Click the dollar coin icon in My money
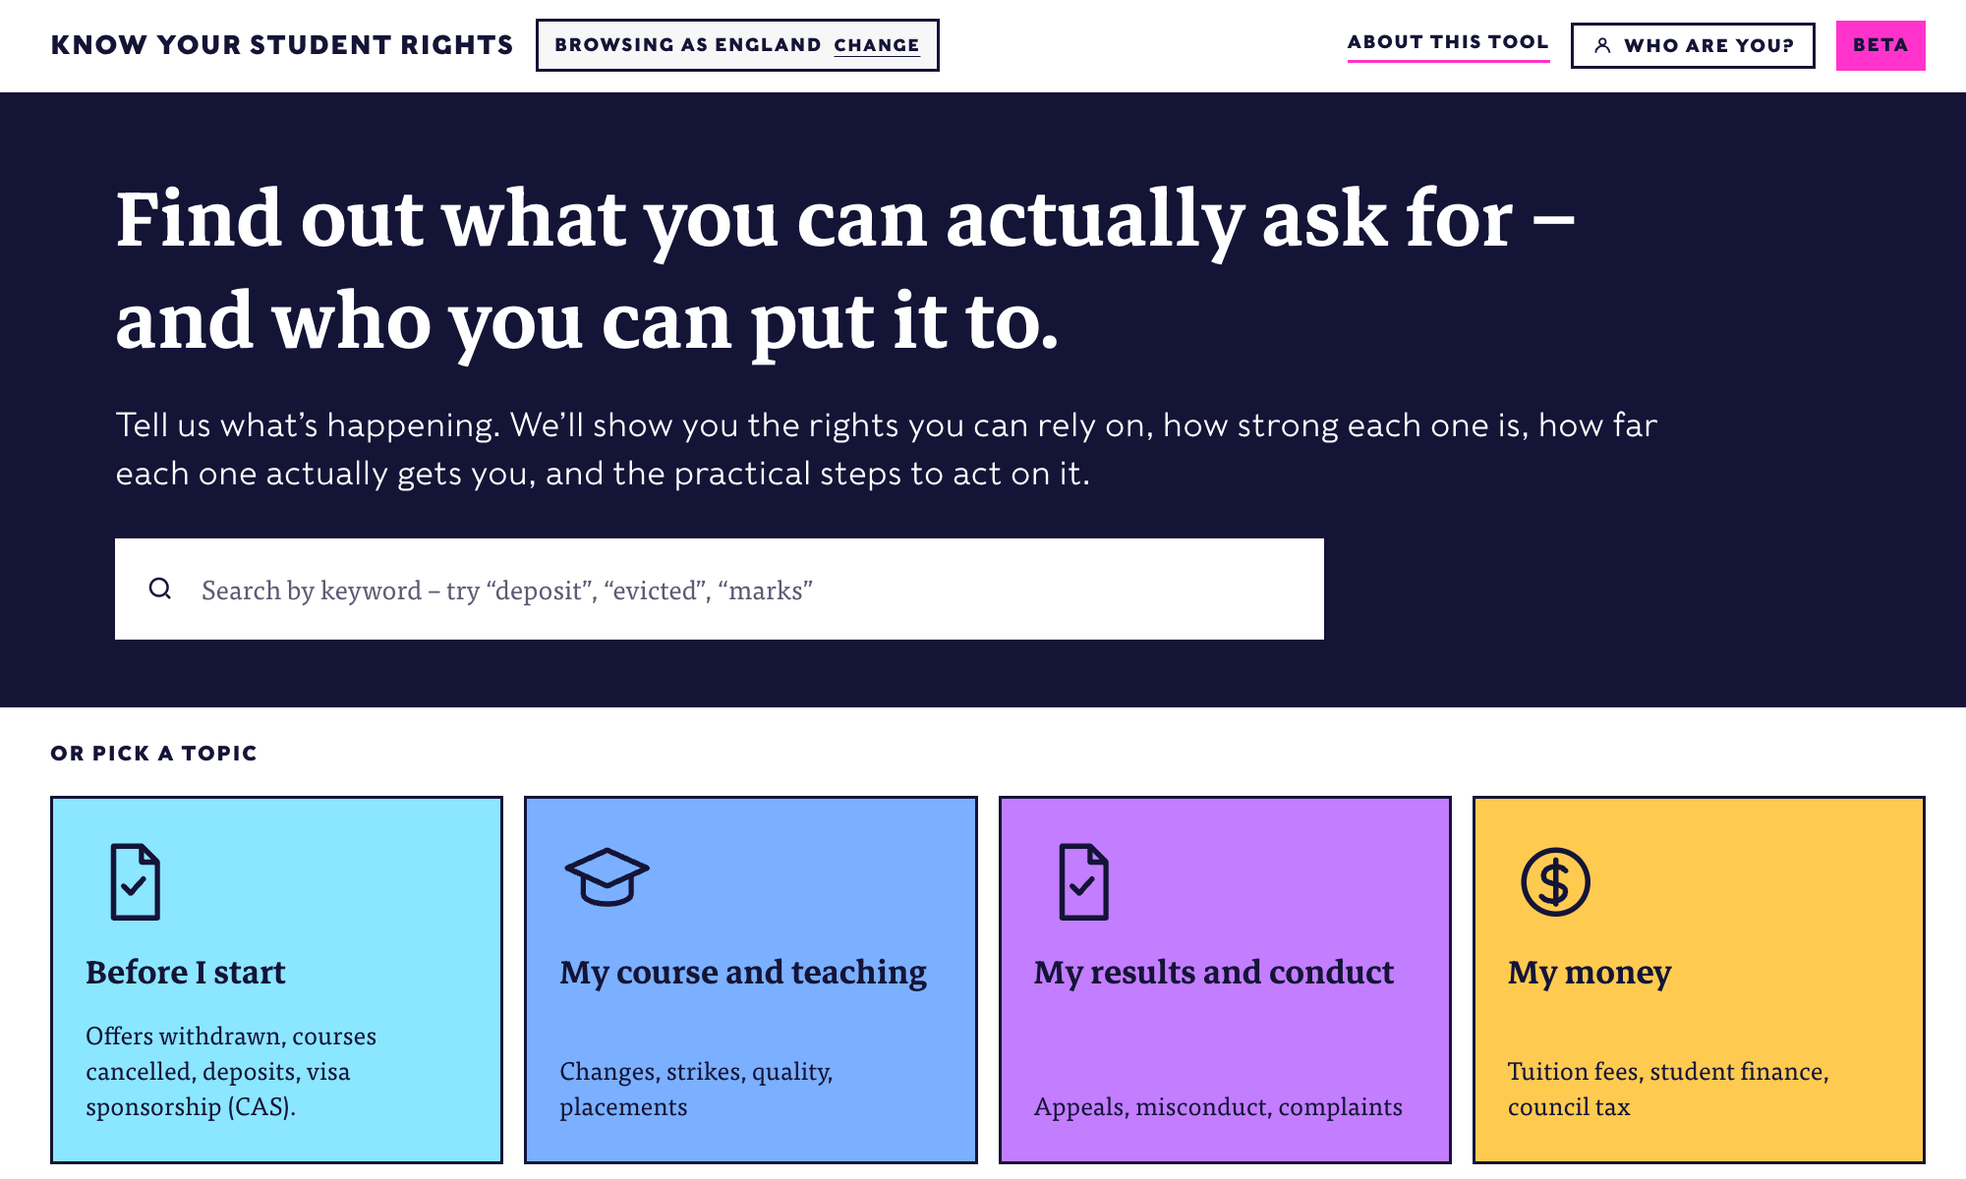 [1555, 881]
